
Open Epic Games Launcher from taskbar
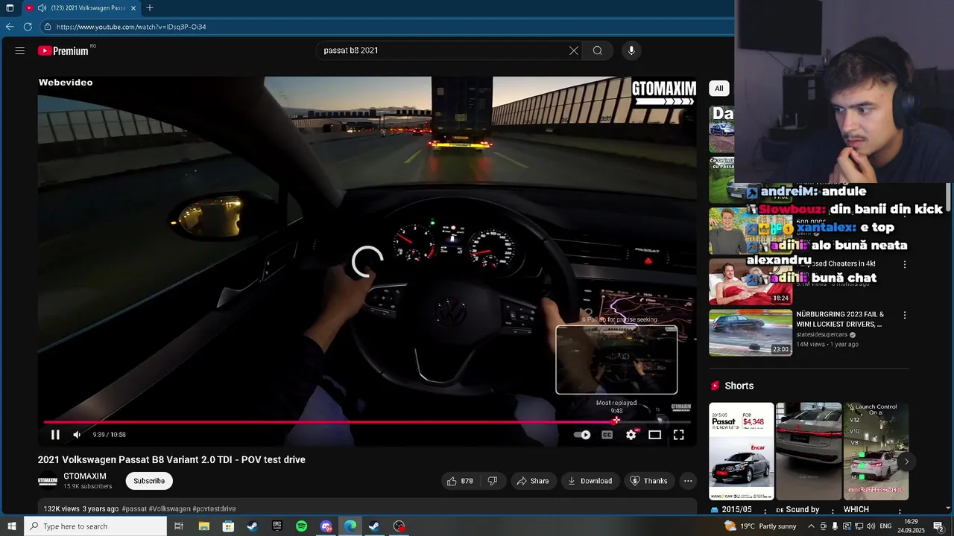click(x=277, y=526)
